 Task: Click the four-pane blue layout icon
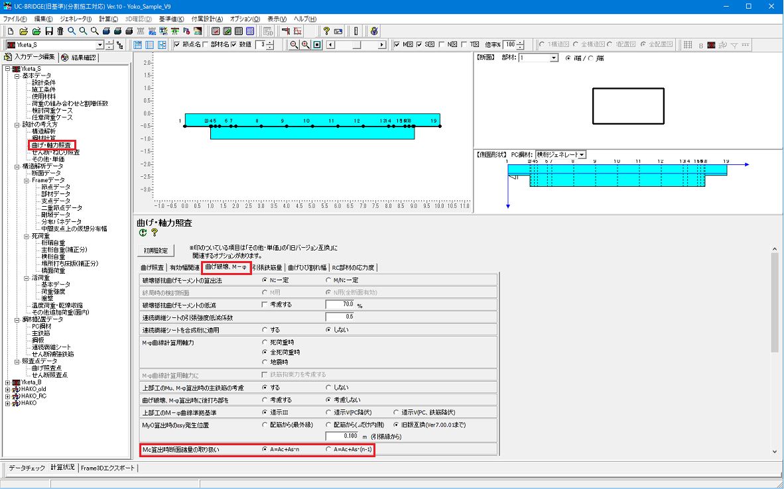pyautogui.click(x=162, y=45)
